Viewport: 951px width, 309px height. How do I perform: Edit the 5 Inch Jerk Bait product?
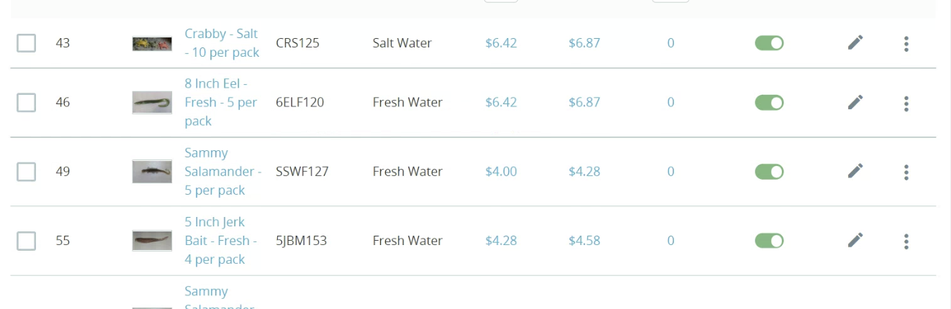click(855, 240)
